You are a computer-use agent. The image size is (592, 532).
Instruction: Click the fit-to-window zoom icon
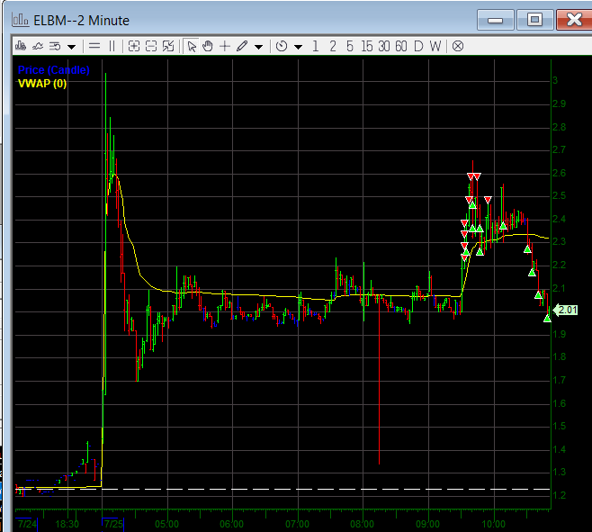click(168, 46)
